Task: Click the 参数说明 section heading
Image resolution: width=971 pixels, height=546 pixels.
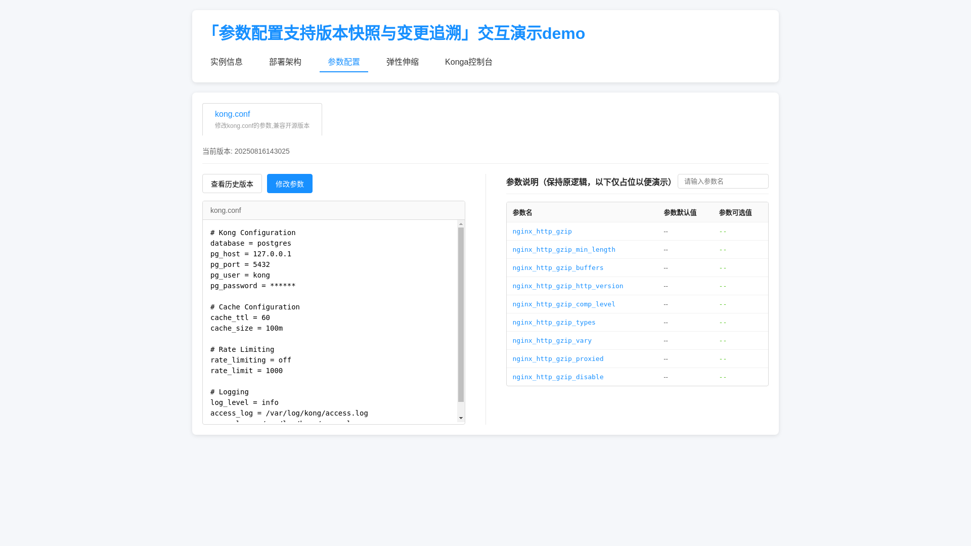Action: coord(590,182)
